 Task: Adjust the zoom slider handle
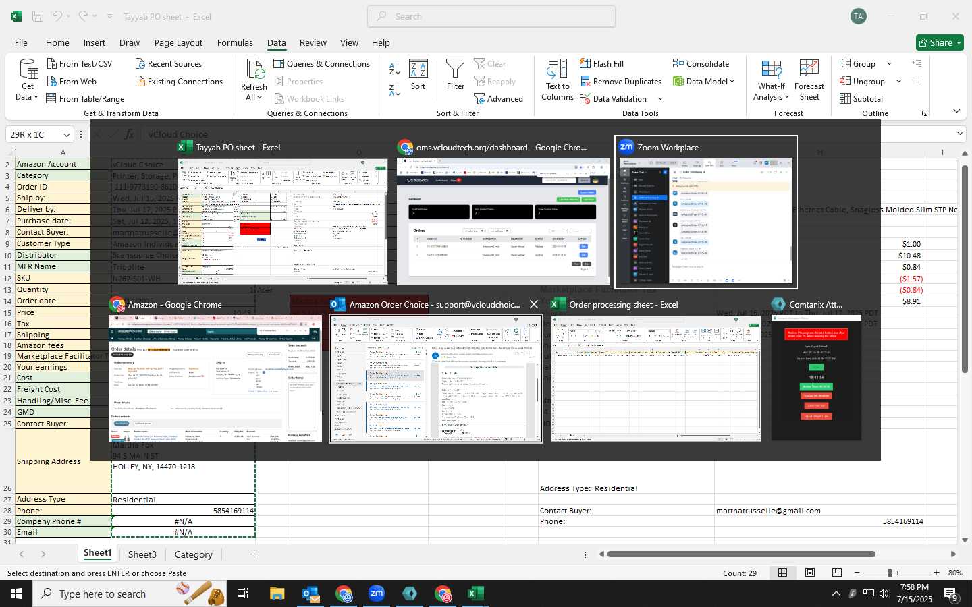pyautogui.click(x=890, y=572)
